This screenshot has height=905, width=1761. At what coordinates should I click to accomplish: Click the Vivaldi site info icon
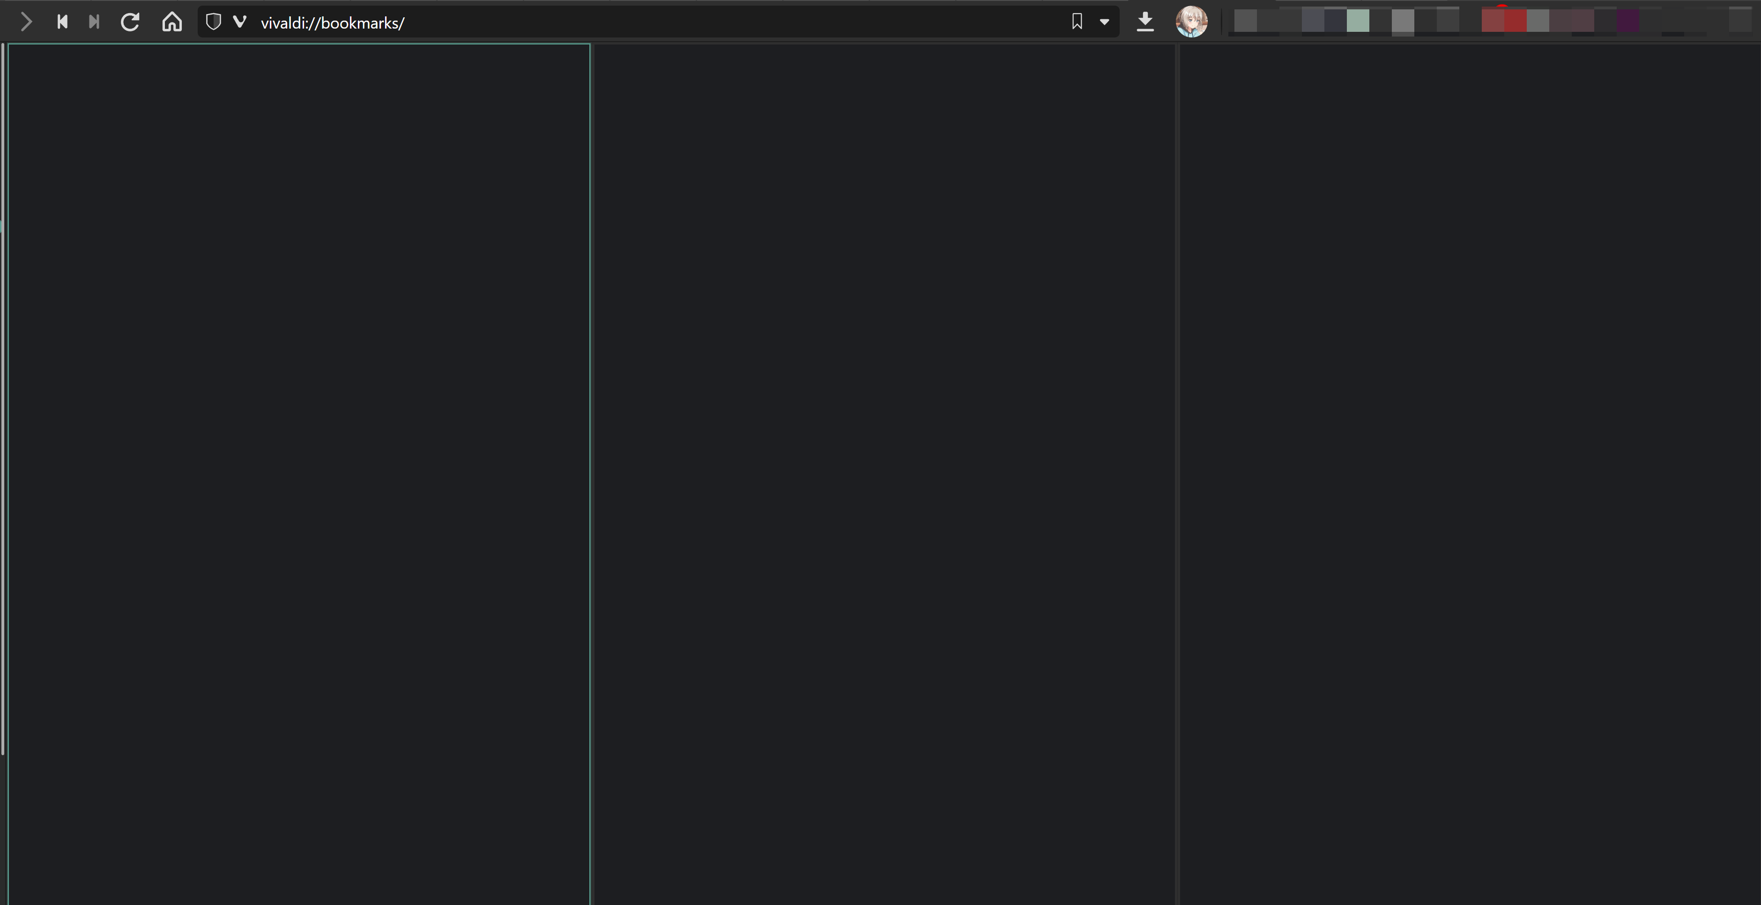(239, 22)
